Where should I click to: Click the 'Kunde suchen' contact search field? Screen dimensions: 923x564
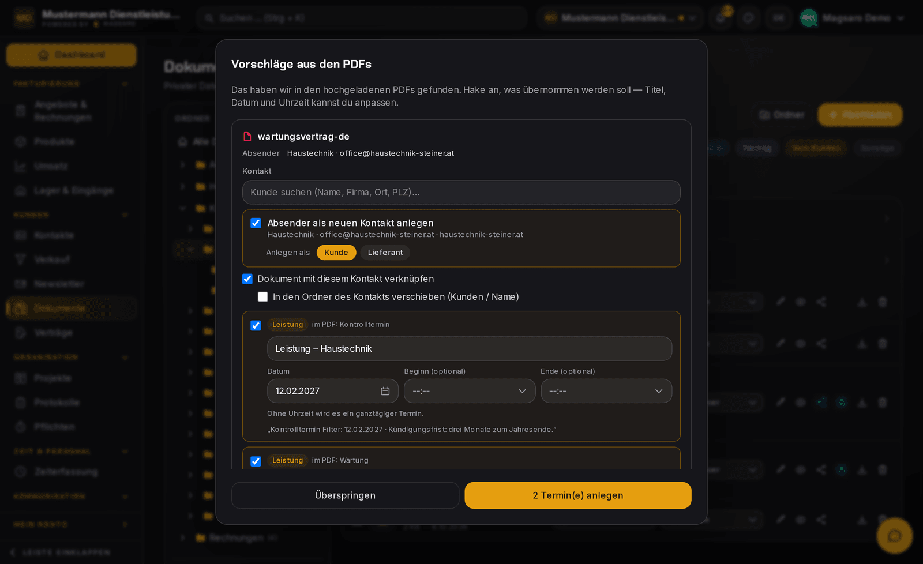tap(461, 192)
